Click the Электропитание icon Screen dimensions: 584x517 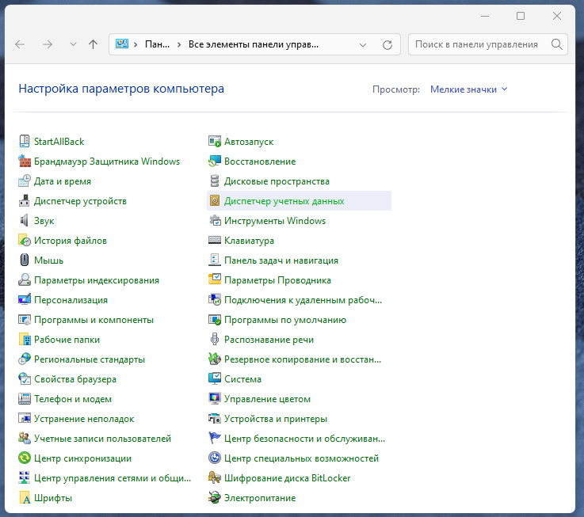[x=215, y=497]
